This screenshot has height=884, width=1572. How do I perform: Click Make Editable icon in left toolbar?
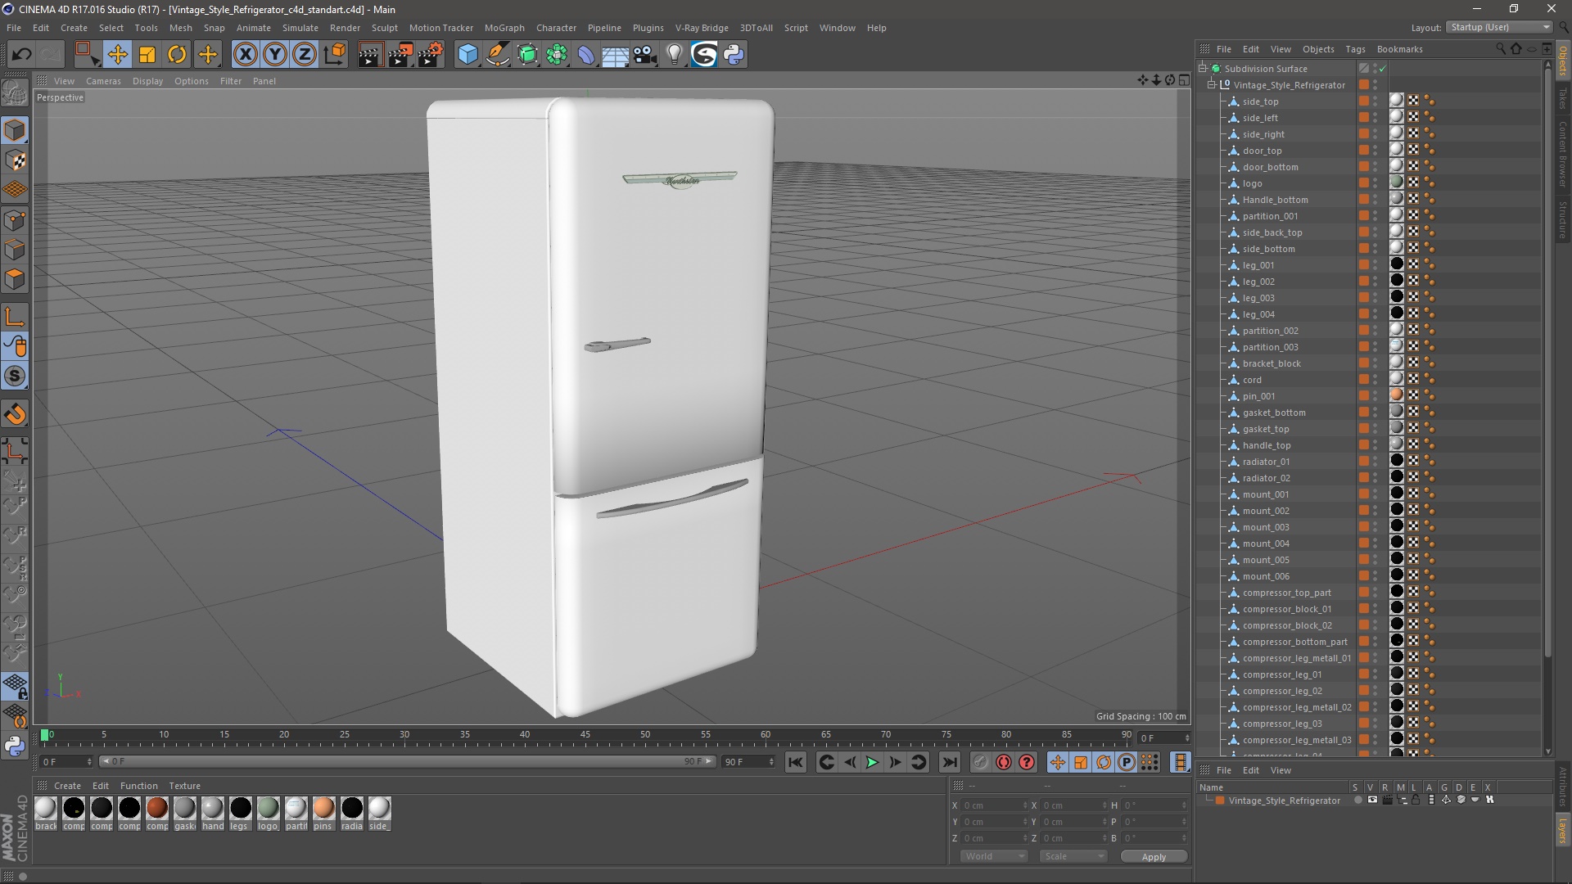coord(15,93)
